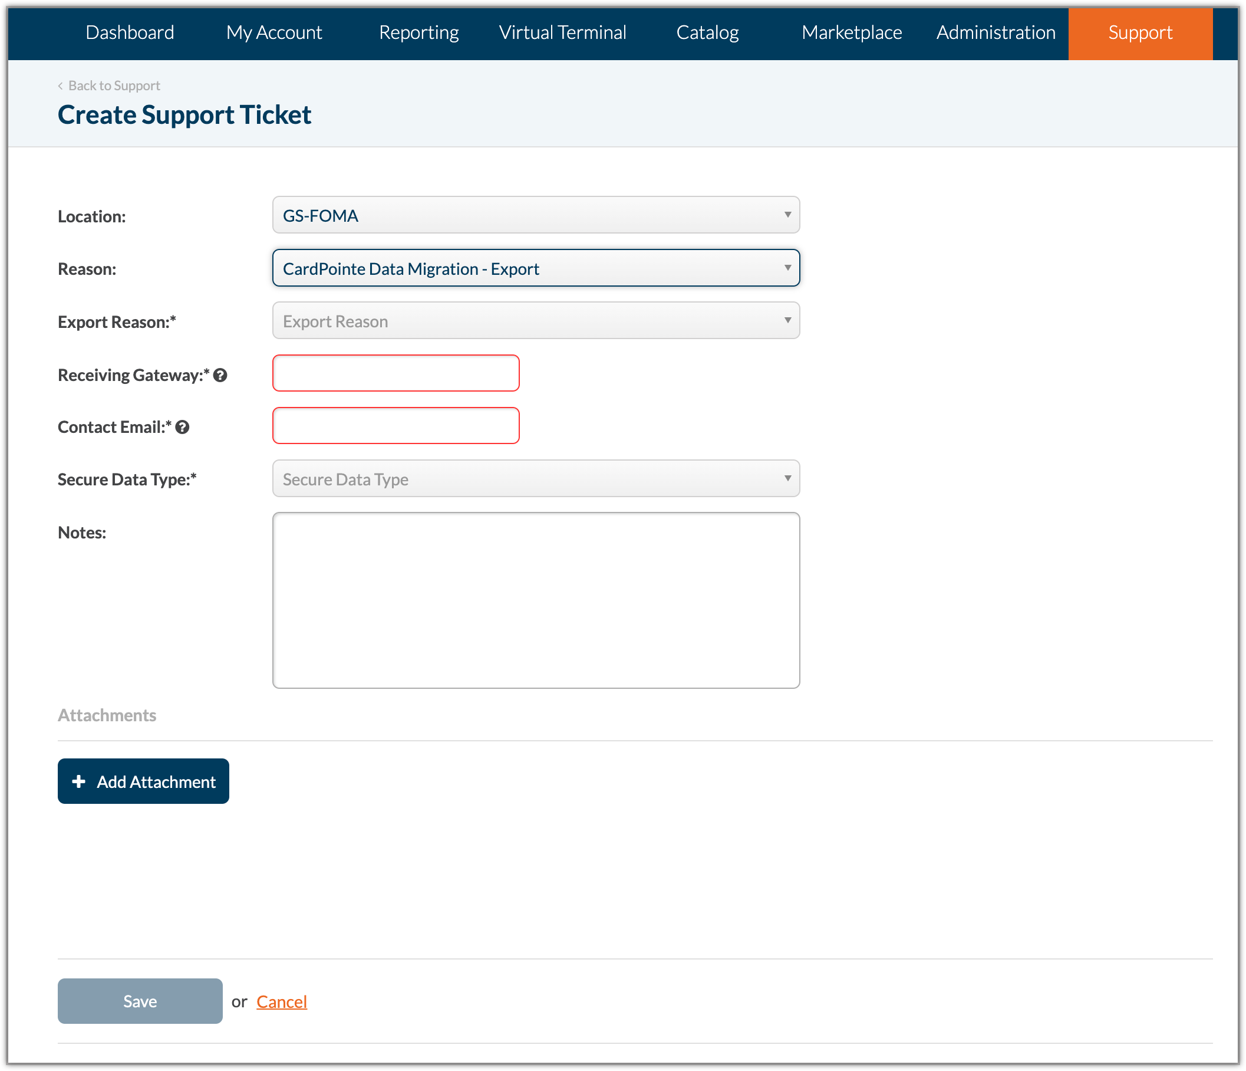Open the Support menu tab

pos(1139,32)
